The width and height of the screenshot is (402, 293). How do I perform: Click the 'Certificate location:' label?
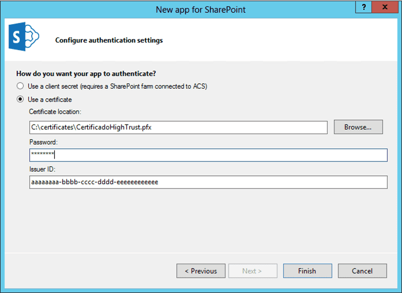coord(55,112)
